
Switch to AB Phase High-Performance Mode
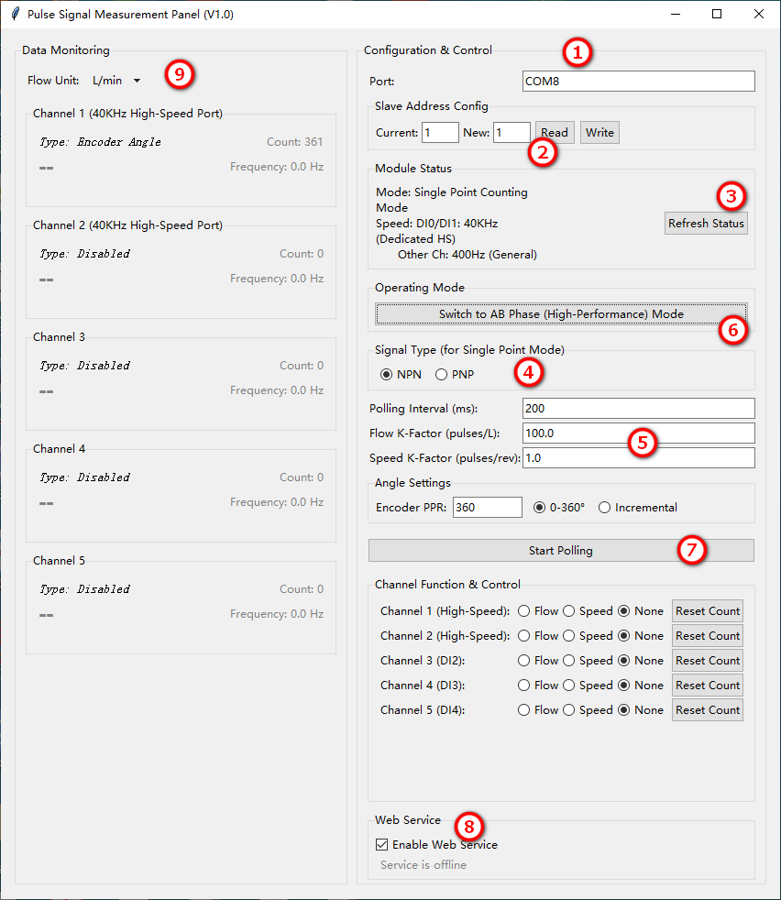(x=561, y=313)
